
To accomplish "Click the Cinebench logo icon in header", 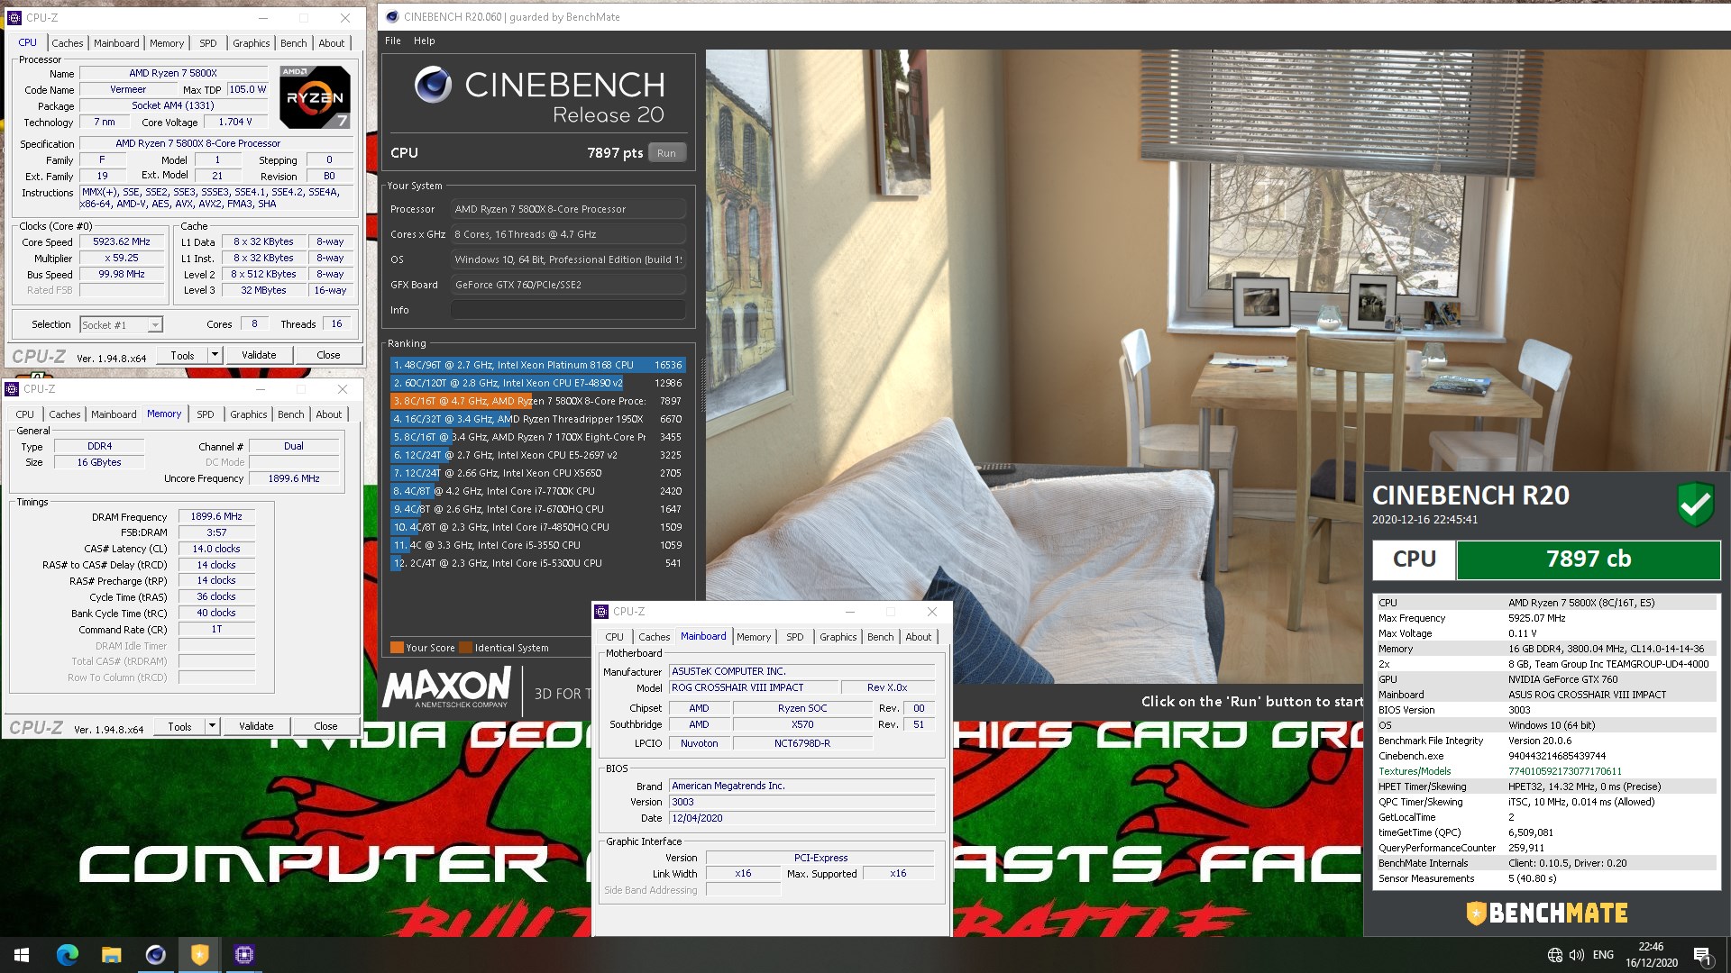I will point(433,85).
